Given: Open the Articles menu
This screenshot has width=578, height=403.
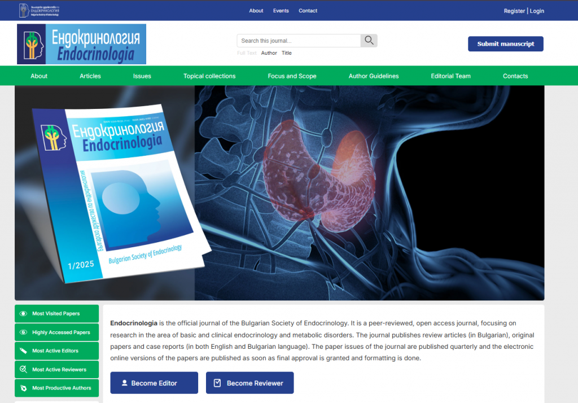Looking at the screenshot, I should 90,76.
